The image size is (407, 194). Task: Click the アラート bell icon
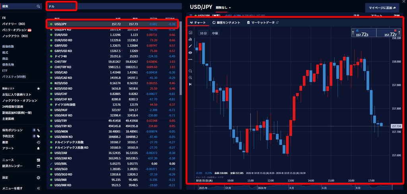coord(39,148)
